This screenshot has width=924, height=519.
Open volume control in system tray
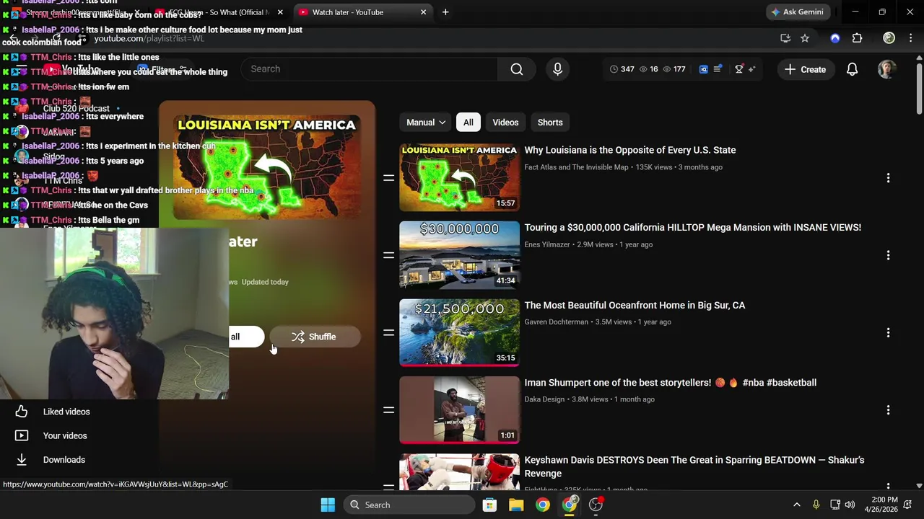(x=850, y=505)
